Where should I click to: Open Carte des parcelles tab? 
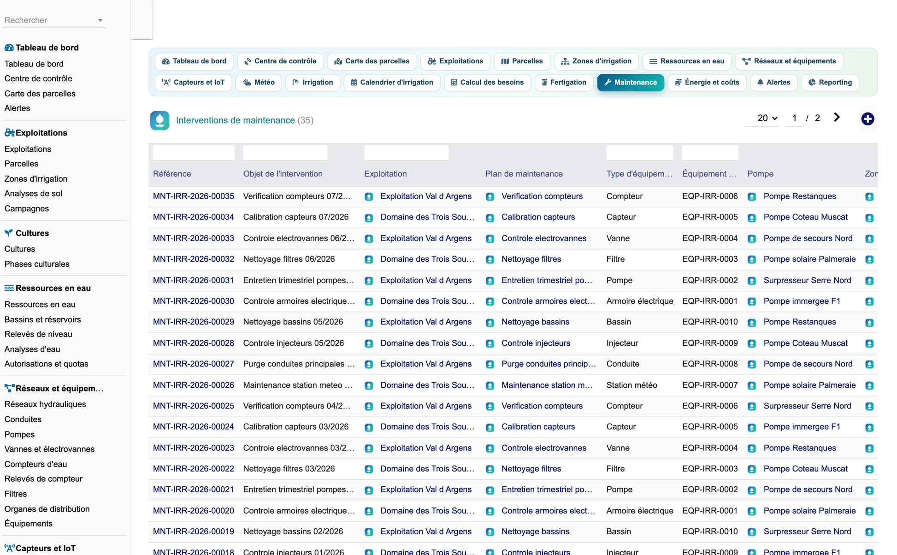372,61
